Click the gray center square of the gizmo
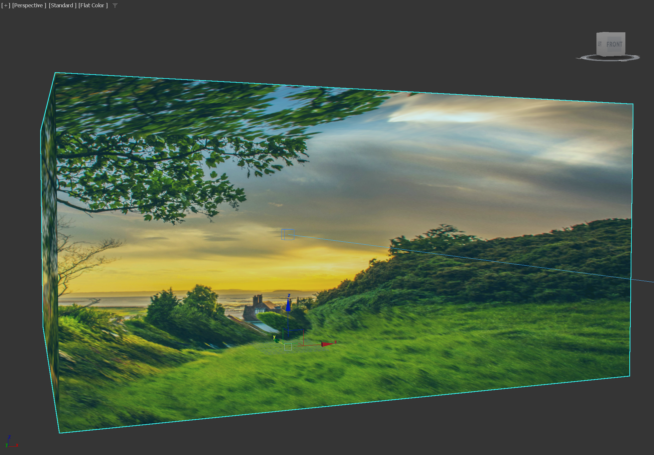Viewport: 654px width, 455px height. 288,347
